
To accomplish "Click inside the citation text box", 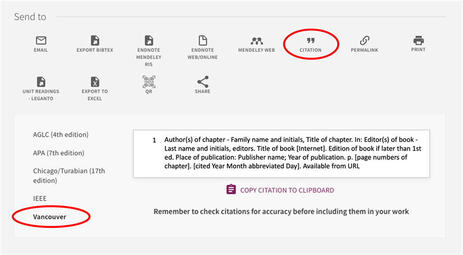I will click(281, 153).
